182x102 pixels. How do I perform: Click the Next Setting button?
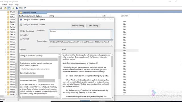pos(93,25)
